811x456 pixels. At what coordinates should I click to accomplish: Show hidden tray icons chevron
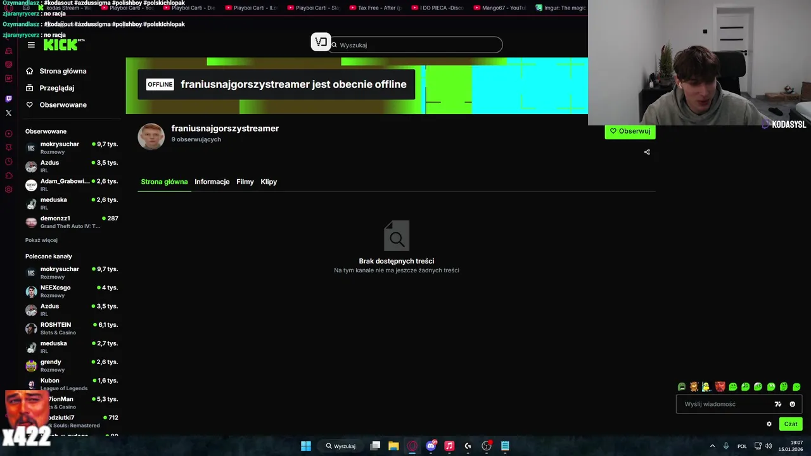pyautogui.click(x=712, y=446)
